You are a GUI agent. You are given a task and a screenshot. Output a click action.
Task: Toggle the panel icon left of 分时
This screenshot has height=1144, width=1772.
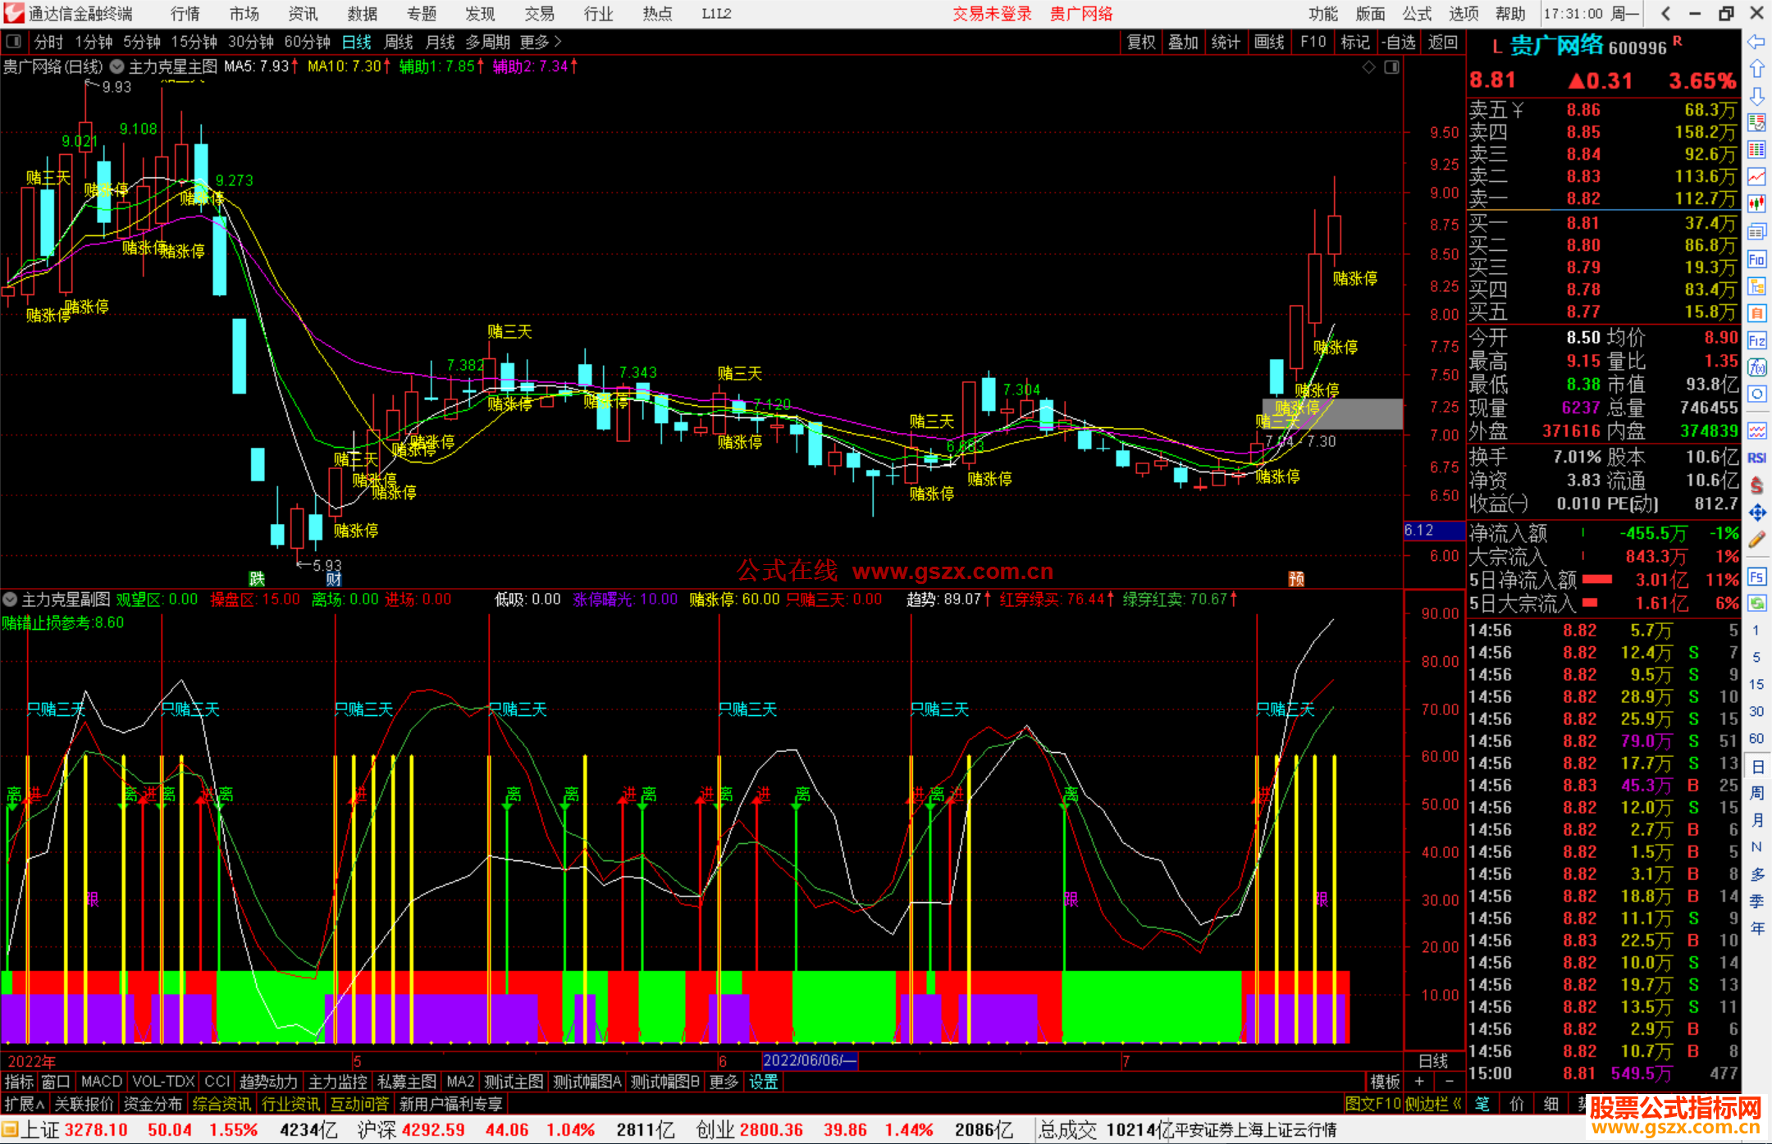(x=14, y=42)
